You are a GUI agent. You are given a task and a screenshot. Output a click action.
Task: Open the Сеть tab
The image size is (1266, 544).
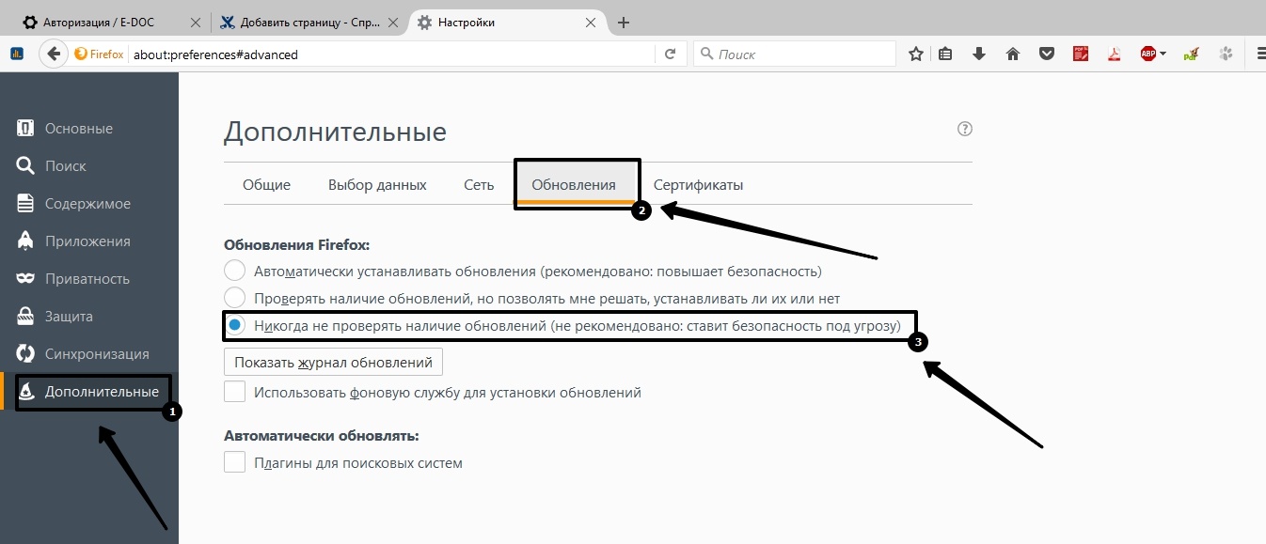(479, 185)
